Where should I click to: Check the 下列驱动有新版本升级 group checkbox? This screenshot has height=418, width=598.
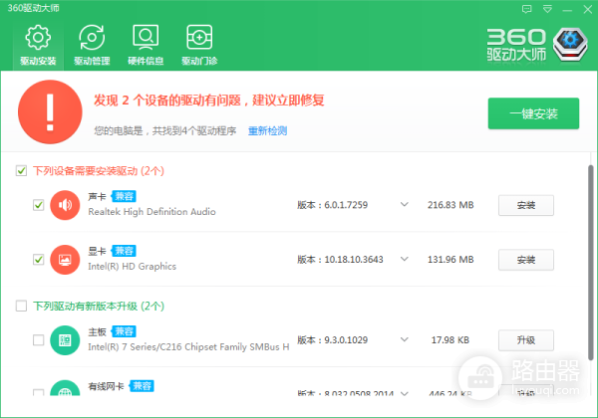[x=21, y=306]
